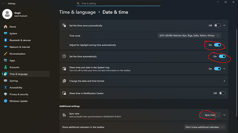
Task: Click the Personalisation paintbrush icon
Action: [6, 54]
